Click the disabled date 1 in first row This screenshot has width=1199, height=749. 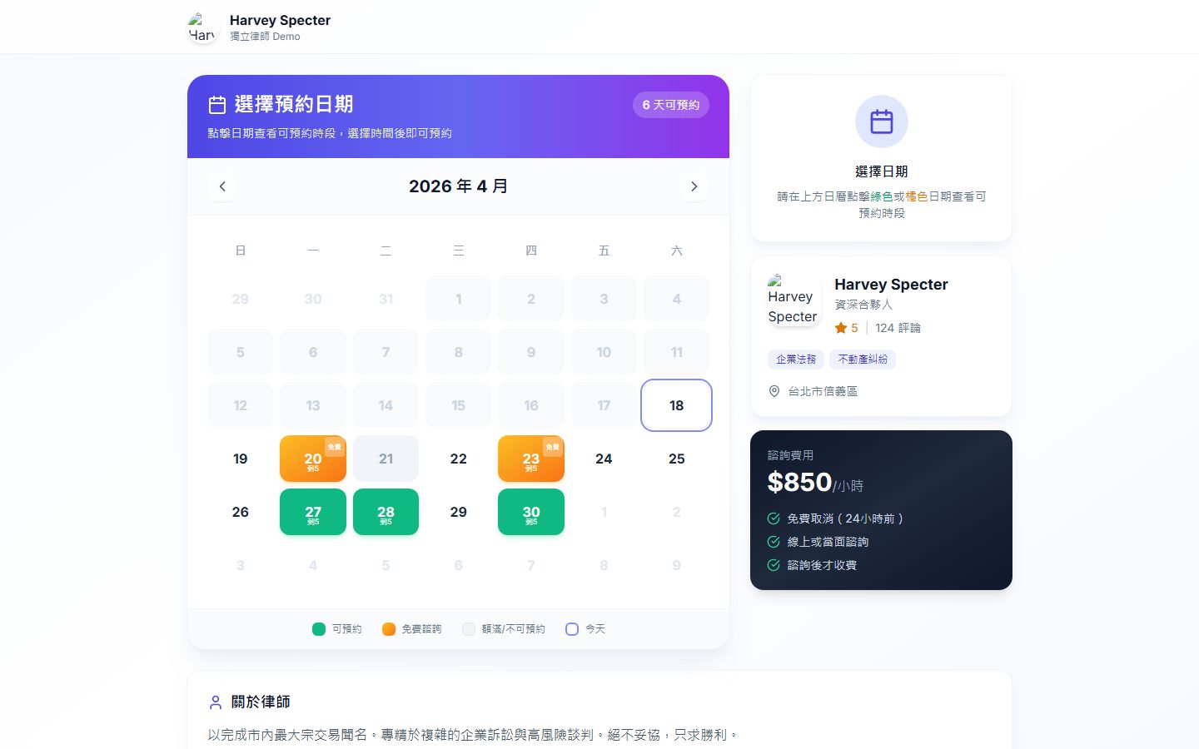point(459,299)
